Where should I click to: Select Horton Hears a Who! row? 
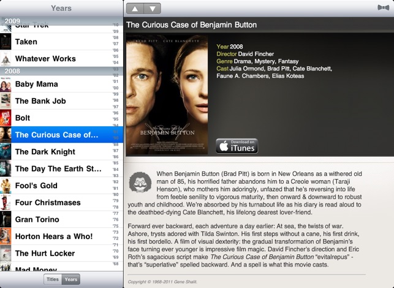(x=61, y=237)
